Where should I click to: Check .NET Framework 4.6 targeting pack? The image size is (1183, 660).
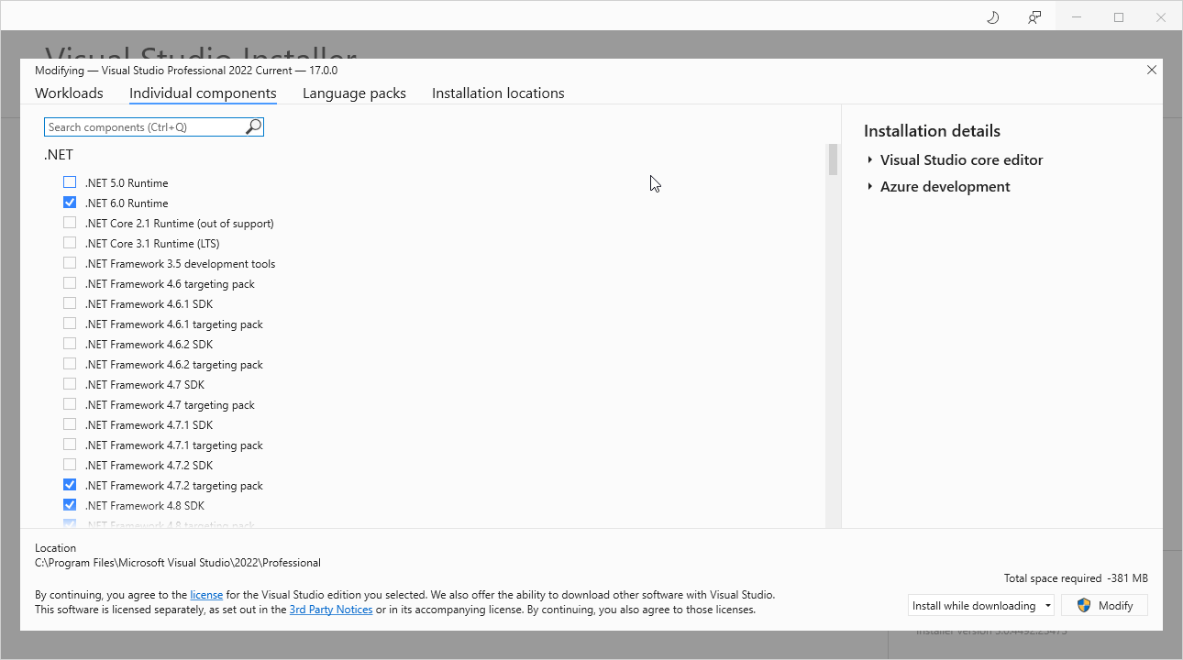[70, 283]
